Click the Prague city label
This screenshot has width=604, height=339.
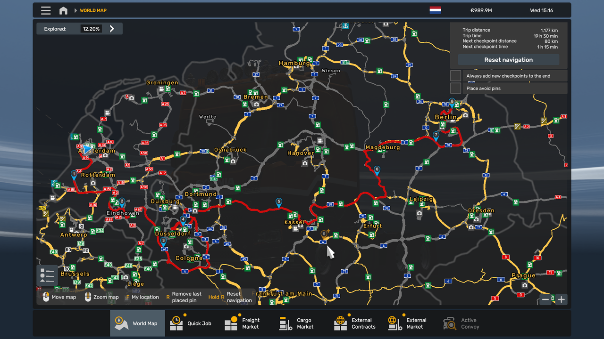click(524, 275)
